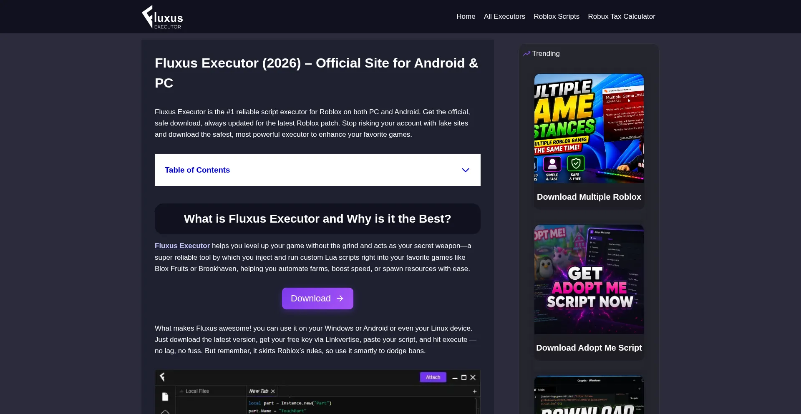Open All Executors in the navigation
The width and height of the screenshot is (801, 414).
[504, 16]
